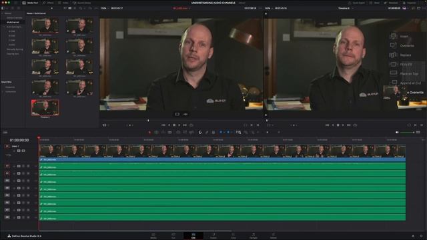This screenshot has width=427, height=240.
Task: Click the 01:00:00:00 timeline timecode field
Action: (19, 140)
